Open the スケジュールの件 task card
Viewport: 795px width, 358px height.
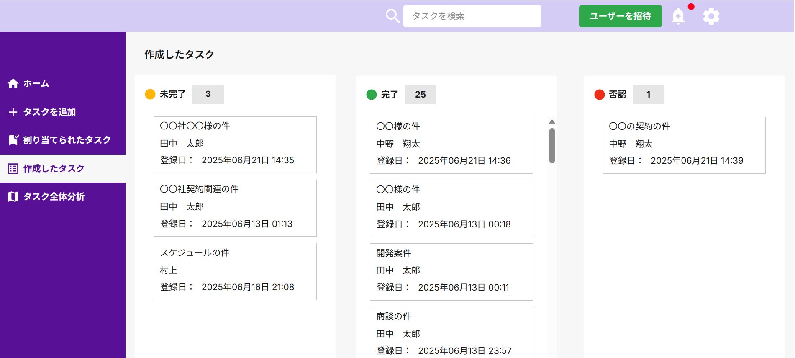(235, 271)
